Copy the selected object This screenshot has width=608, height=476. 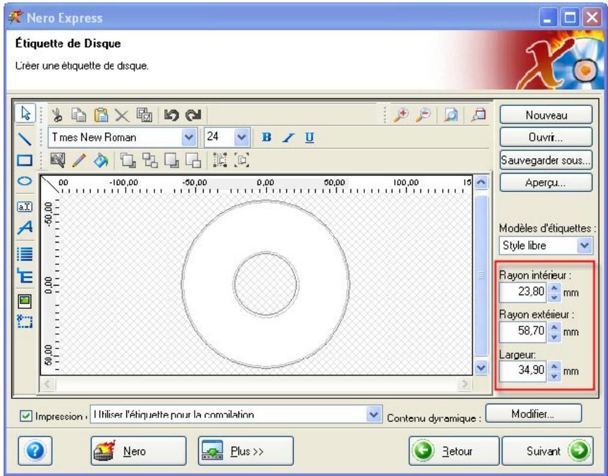(x=79, y=115)
